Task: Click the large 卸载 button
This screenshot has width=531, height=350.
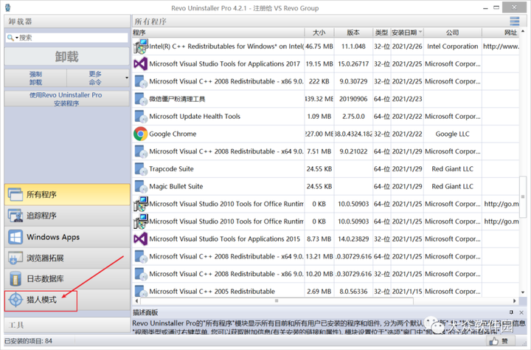Action: tap(66, 56)
